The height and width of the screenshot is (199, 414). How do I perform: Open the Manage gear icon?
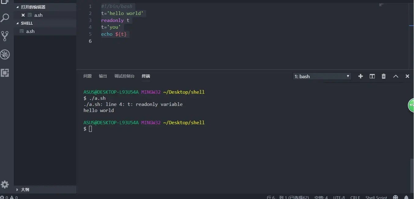(x=5, y=184)
